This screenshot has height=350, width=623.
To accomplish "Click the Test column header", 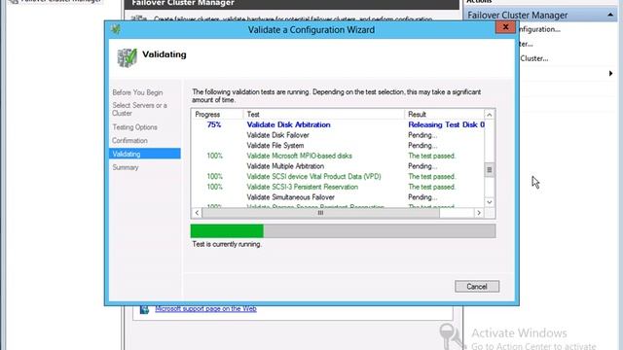I will tap(324, 115).
